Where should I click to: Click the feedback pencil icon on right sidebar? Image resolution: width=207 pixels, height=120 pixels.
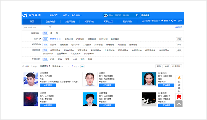[x=179, y=78]
